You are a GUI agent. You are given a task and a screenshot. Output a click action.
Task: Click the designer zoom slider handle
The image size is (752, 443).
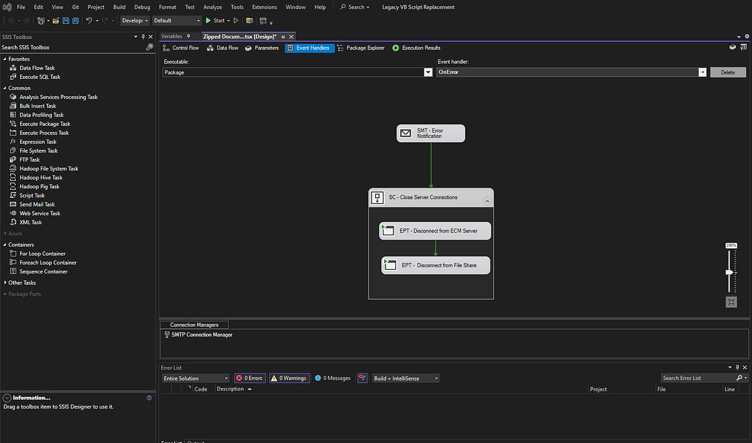point(729,272)
